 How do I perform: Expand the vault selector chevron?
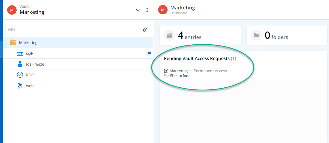[138, 10]
